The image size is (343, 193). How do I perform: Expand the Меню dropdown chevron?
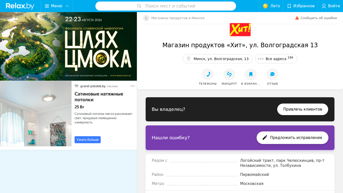coord(67,6)
